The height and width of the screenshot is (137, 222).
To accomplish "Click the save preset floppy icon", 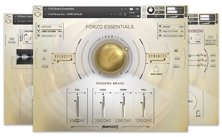I will point(120,14).
